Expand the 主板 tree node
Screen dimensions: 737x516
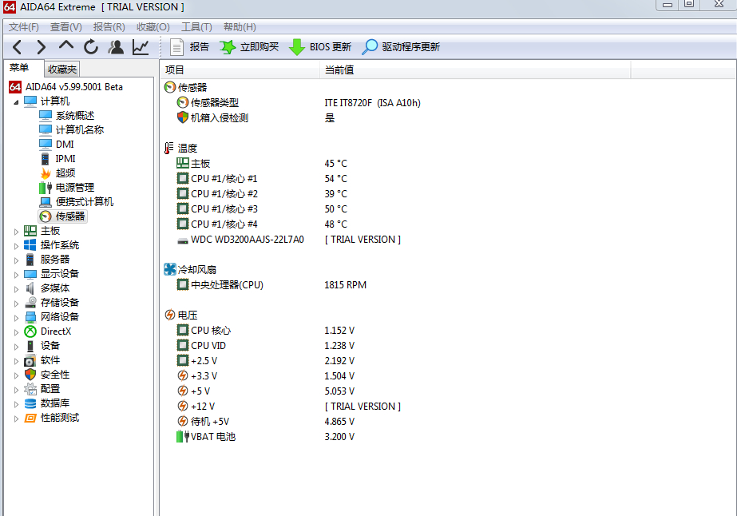coord(16,232)
